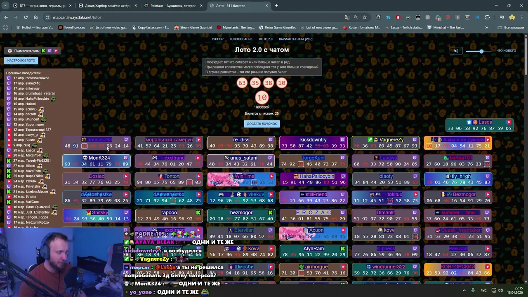
Task: Click the translate page icon in address bar
Action: (347, 17)
